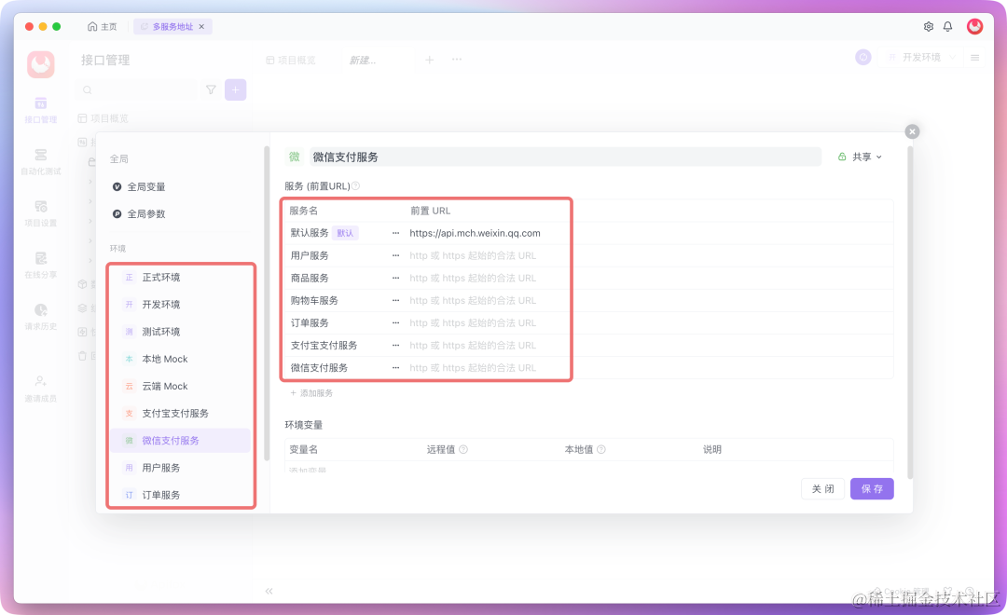Viewport: 1007px width, 615px height.
Task: Click the 添加服务 link
Action: [x=311, y=393]
